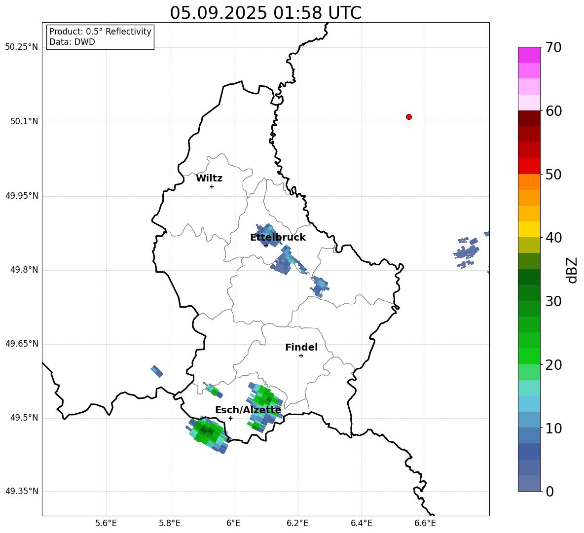Click the magenta segment at top of colorbar

tap(529, 55)
